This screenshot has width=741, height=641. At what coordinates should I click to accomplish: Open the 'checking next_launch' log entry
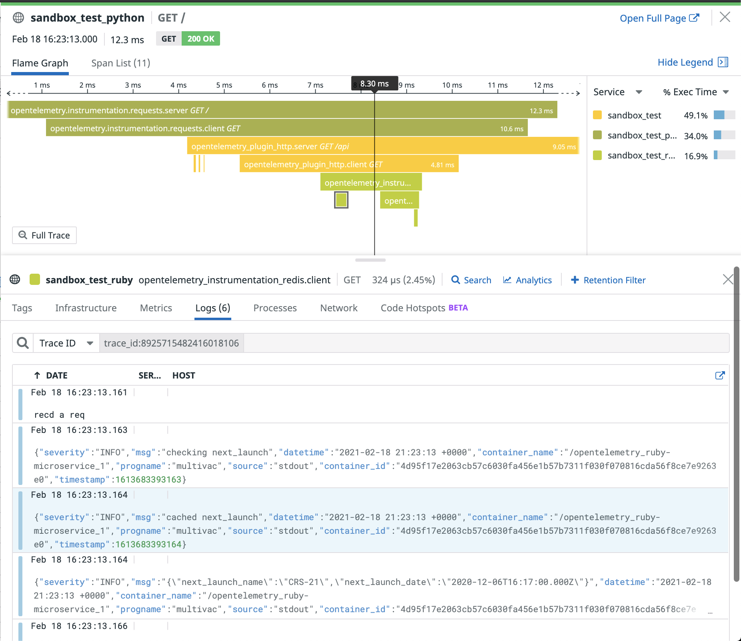click(x=370, y=455)
